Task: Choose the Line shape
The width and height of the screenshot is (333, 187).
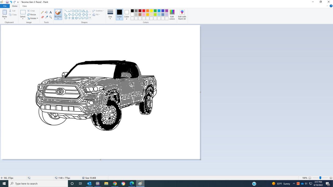Action: coord(66,11)
